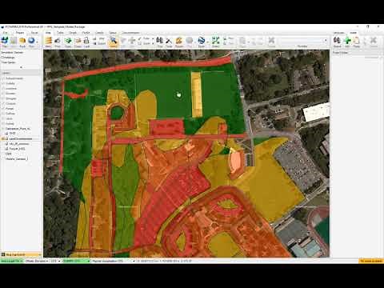This screenshot has width=384, height=288.
Task: Click the yellow map panel bar at bottom left
Action: click(21, 254)
